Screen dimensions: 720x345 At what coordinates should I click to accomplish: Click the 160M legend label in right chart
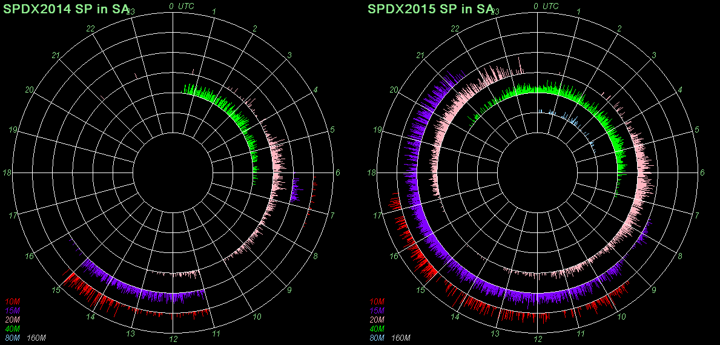[x=401, y=338]
